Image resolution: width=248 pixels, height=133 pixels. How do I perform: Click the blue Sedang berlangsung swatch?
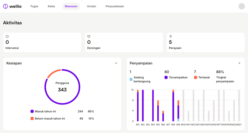(x=131, y=79)
